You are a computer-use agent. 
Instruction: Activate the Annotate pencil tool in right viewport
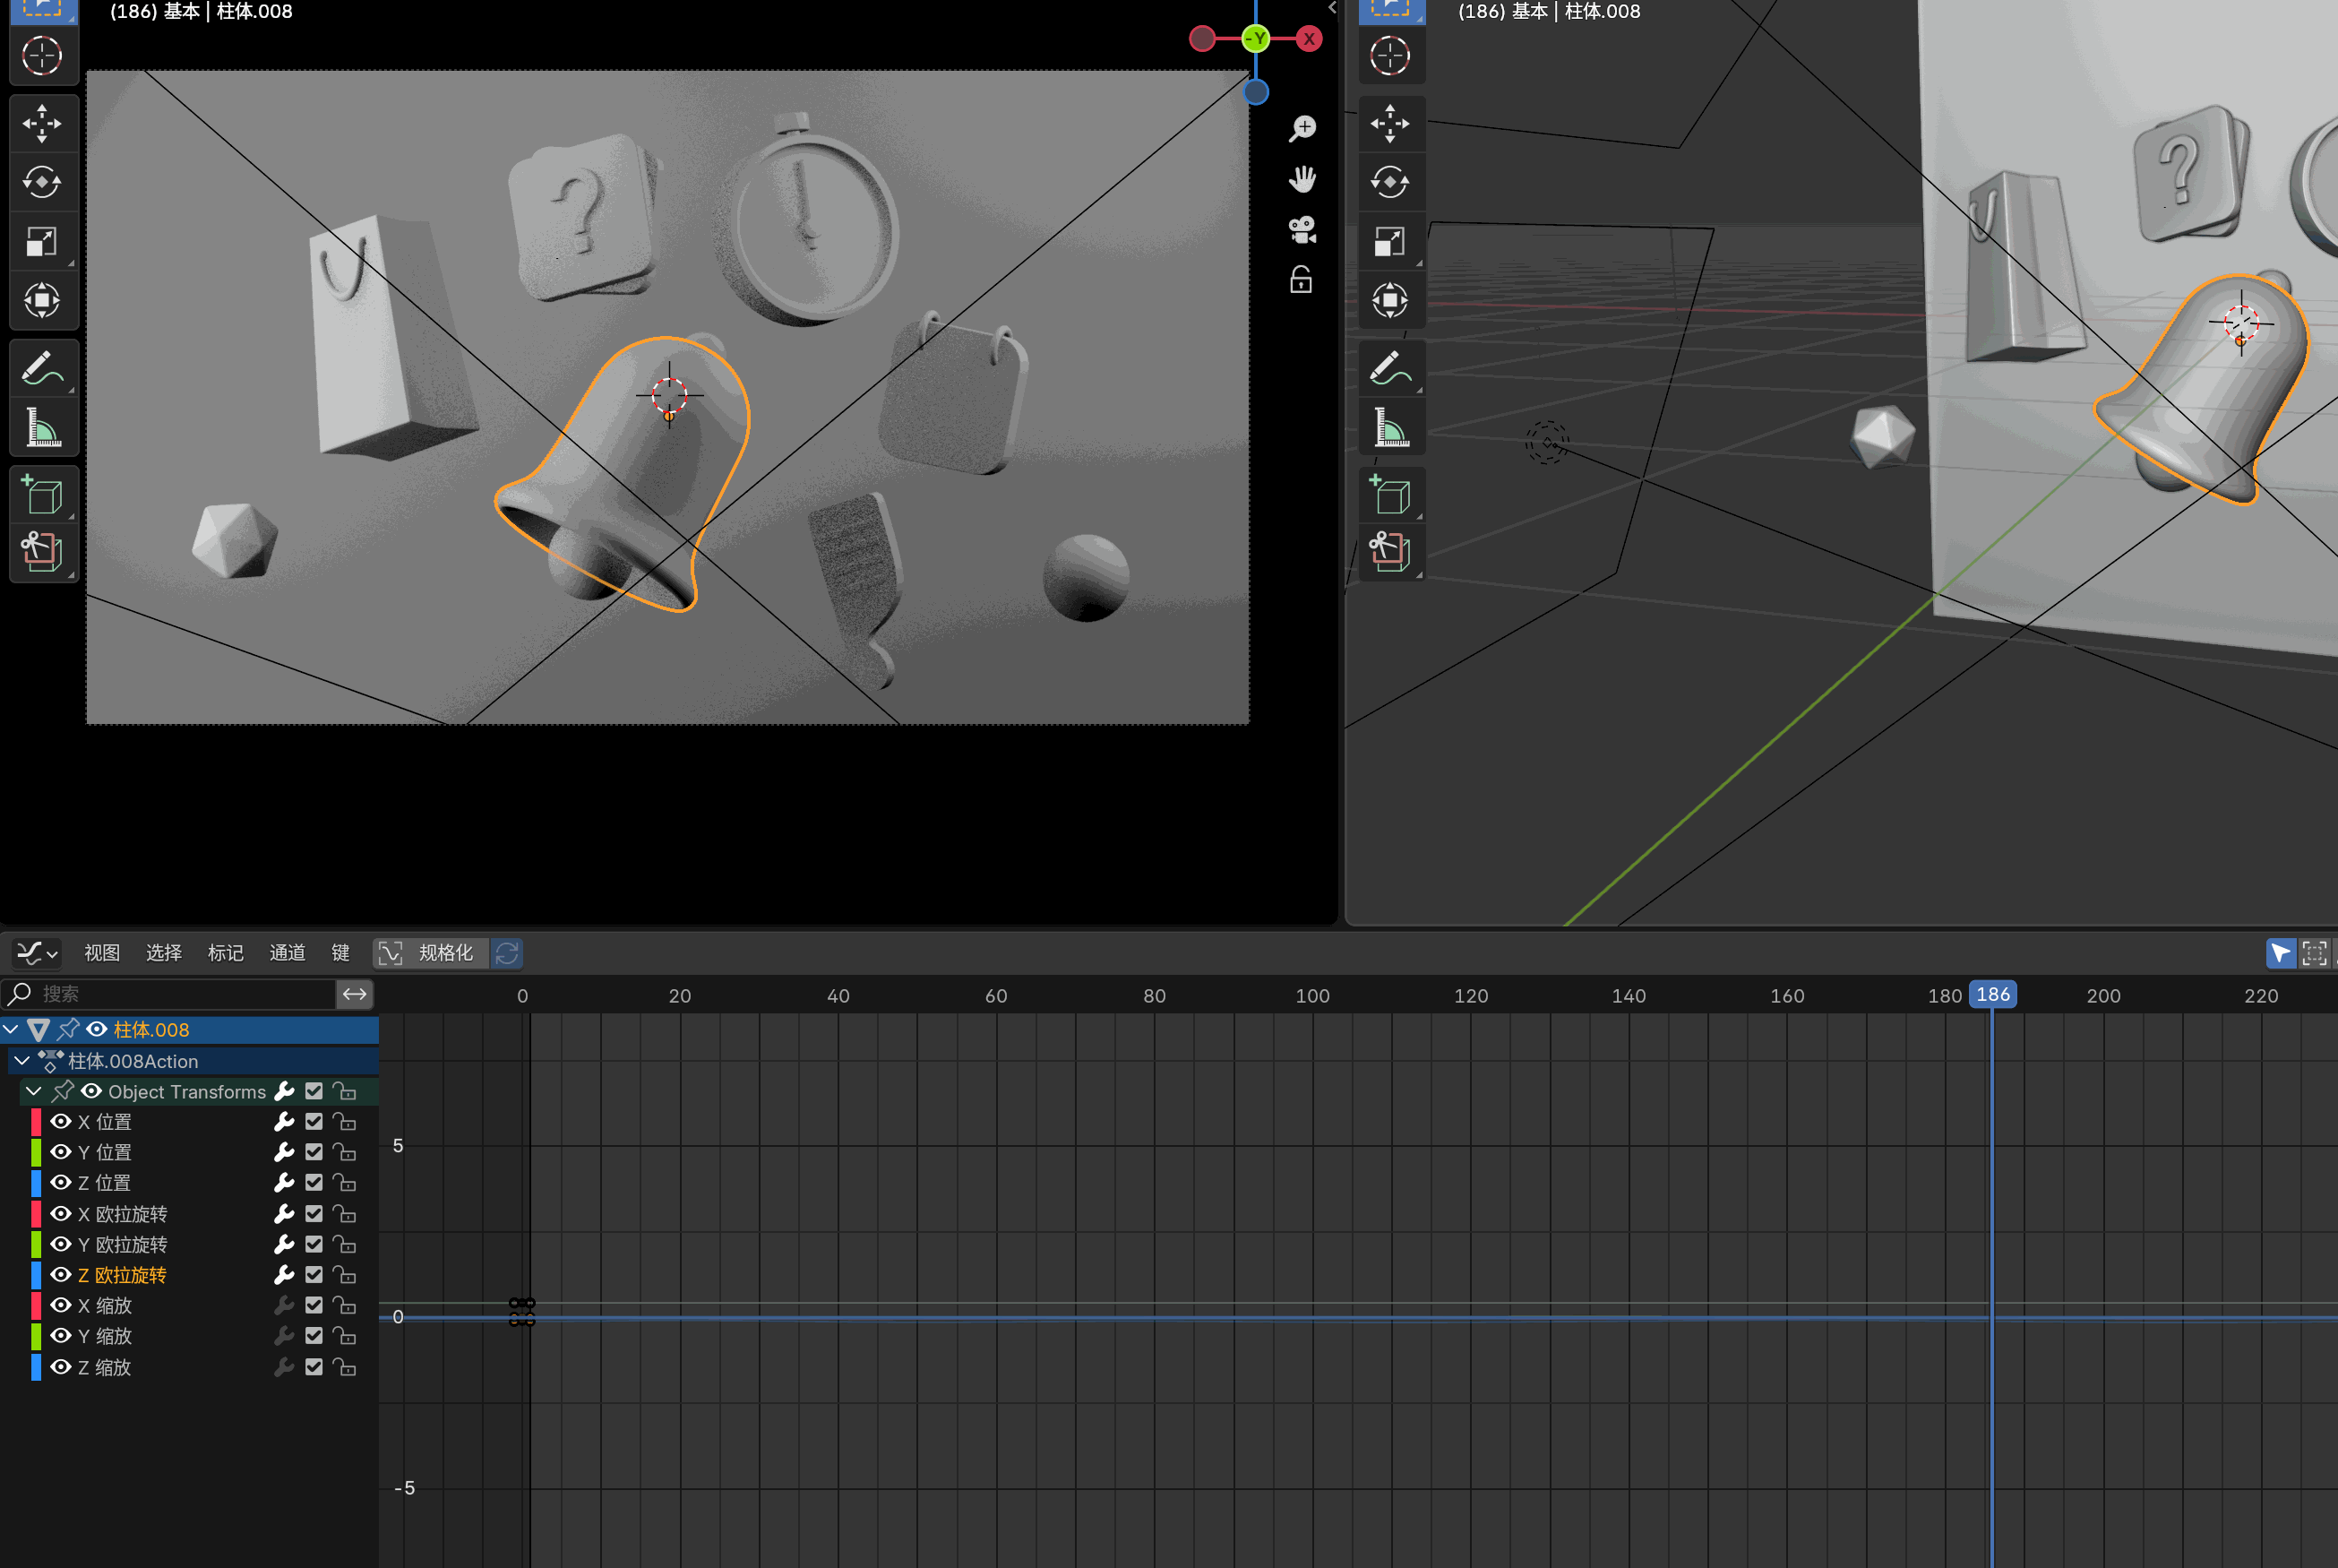[x=1389, y=369]
